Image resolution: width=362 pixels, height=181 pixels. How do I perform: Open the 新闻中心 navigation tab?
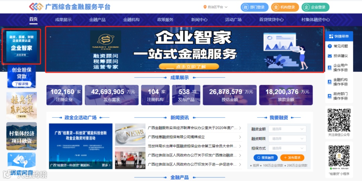[199, 20]
